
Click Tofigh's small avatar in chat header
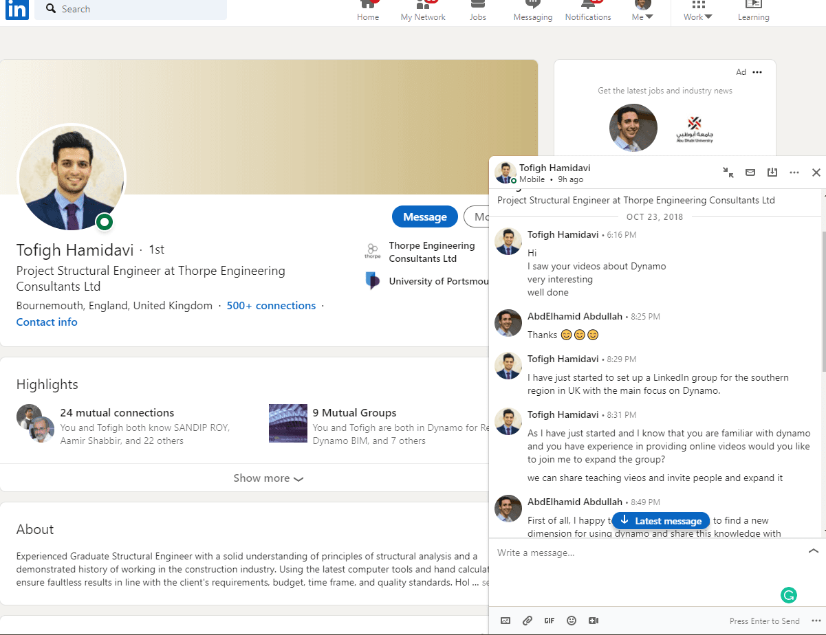point(506,172)
